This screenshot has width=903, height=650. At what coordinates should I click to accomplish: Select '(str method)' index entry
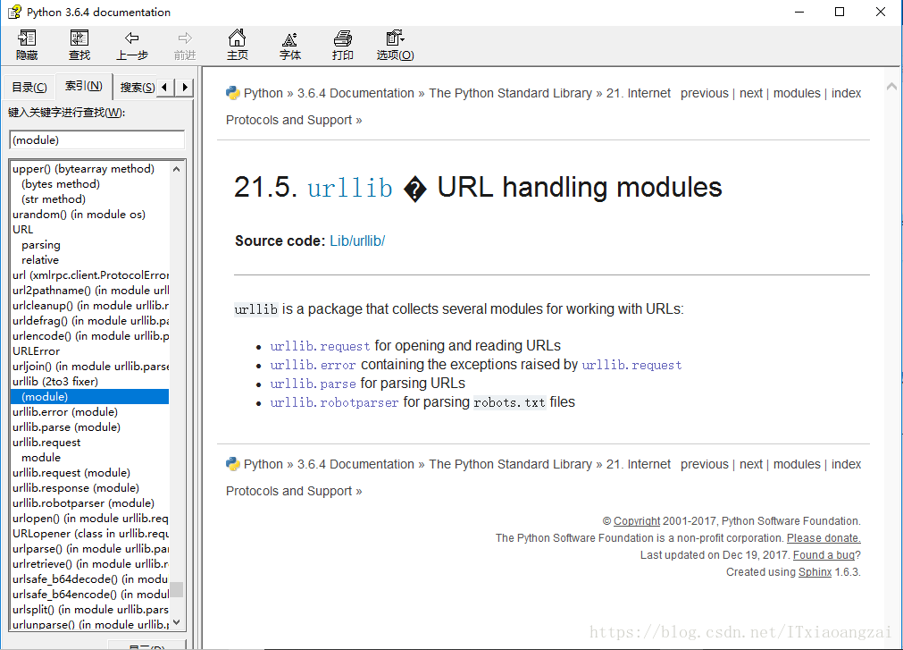coord(54,198)
